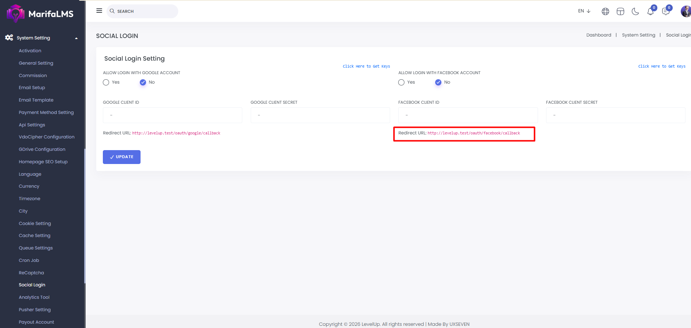This screenshot has height=328, width=691.
Task: Go to ReCaptcha settings page
Action: tap(31, 273)
